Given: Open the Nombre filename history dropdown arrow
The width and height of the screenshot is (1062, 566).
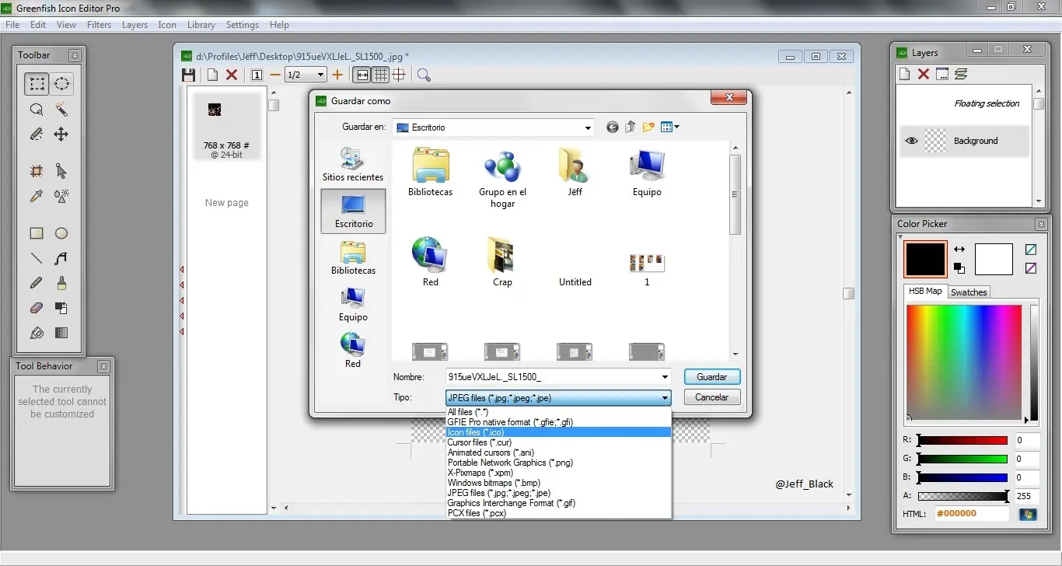Looking at the screenshot, I should [665, 377].
